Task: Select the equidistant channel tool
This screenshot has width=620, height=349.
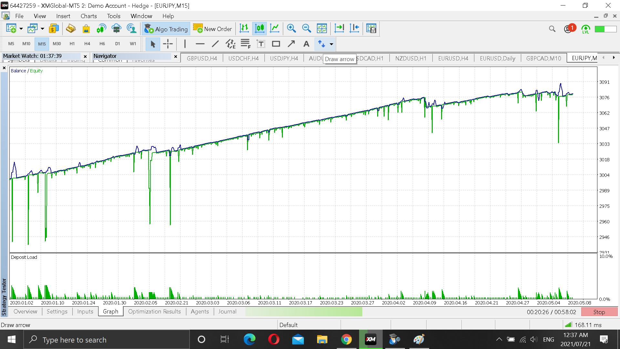Action: click(231, 44)
